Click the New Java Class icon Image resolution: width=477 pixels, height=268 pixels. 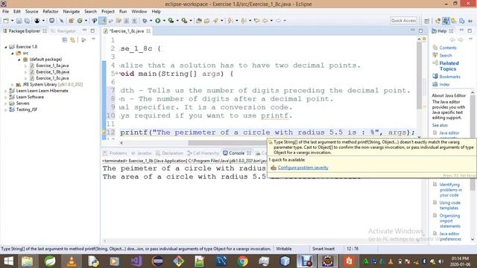click(80, 21)
